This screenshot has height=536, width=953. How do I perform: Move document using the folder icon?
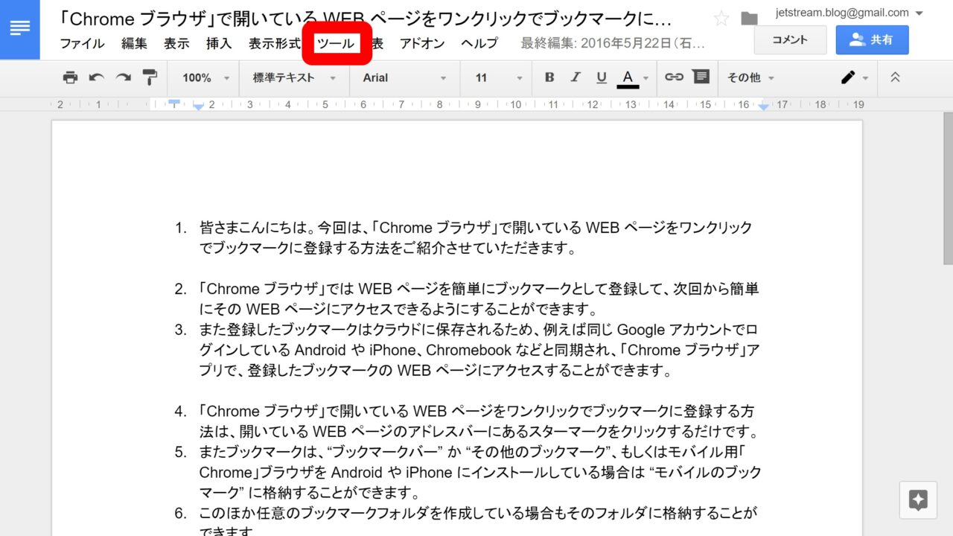(x=749, y=19)
